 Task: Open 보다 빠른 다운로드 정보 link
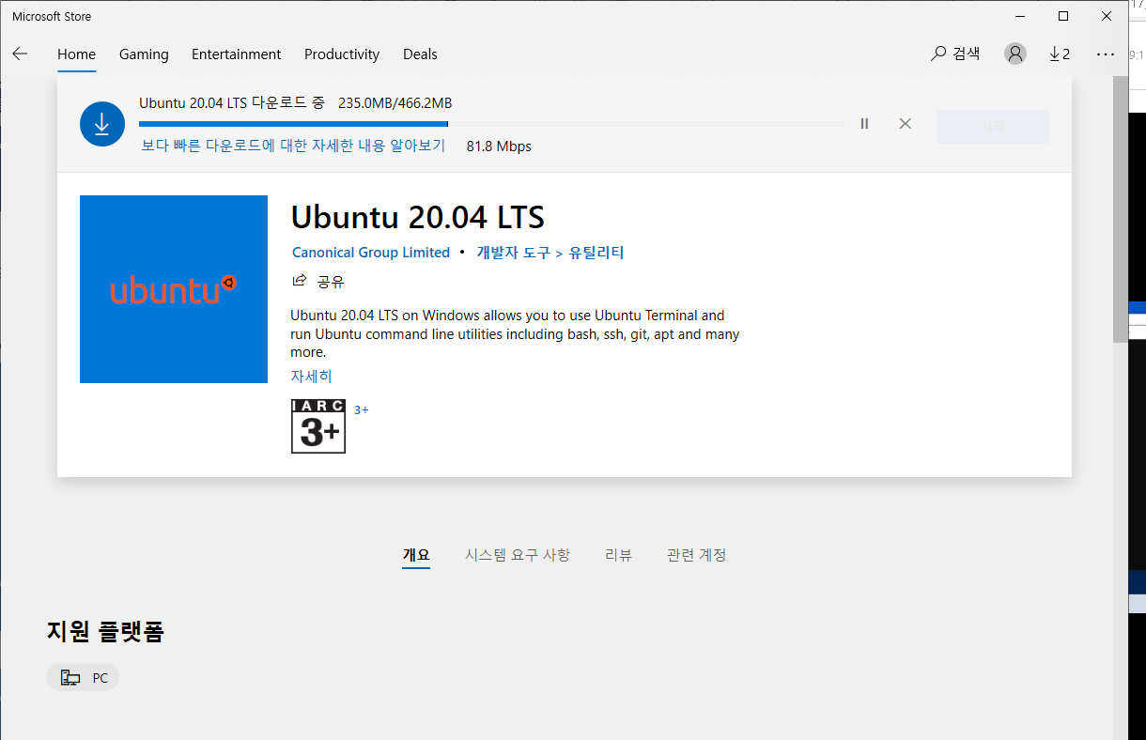click(x=293, y=146)
